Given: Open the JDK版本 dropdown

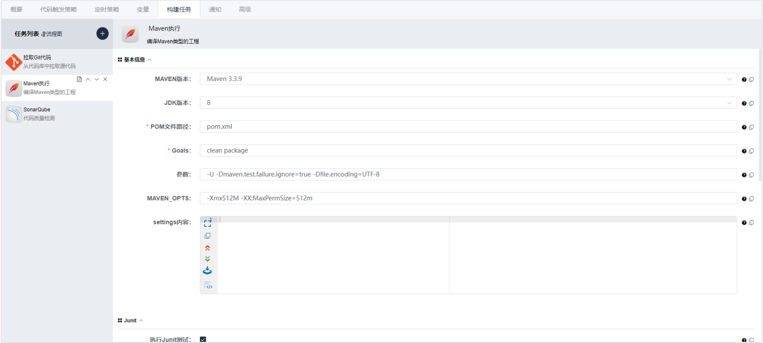Looking at the screenshot, I should [468, 103].
